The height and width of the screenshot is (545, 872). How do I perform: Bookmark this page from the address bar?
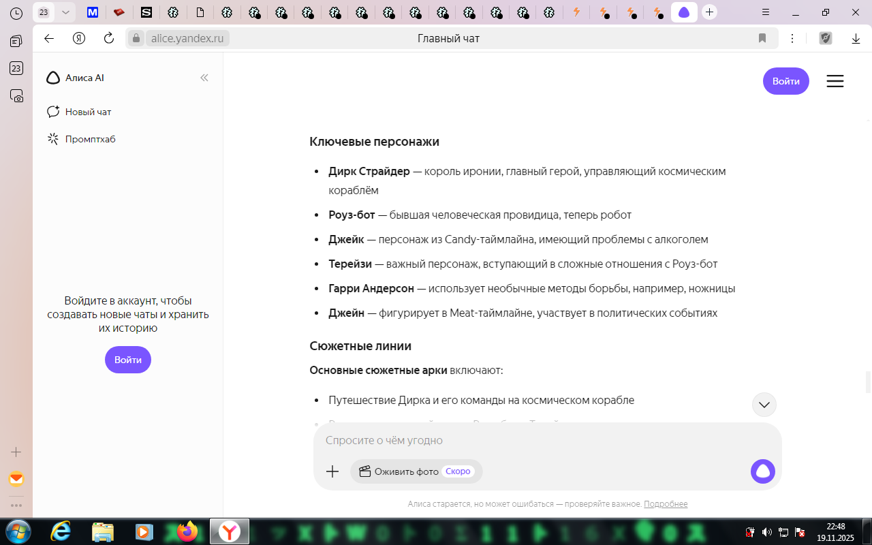click(762, 38)
